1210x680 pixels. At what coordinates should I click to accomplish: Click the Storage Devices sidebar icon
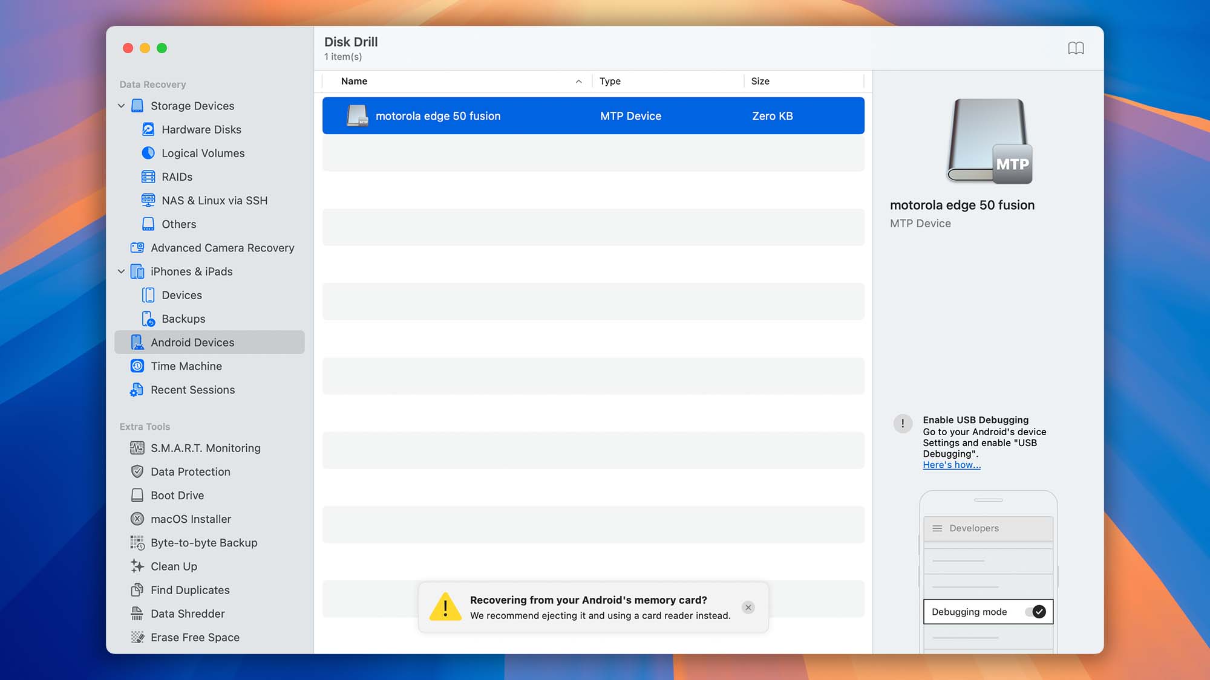click(x=137, y=106)
